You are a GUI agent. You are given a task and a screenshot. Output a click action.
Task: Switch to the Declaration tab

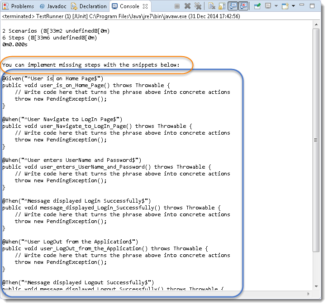point(89,6)
